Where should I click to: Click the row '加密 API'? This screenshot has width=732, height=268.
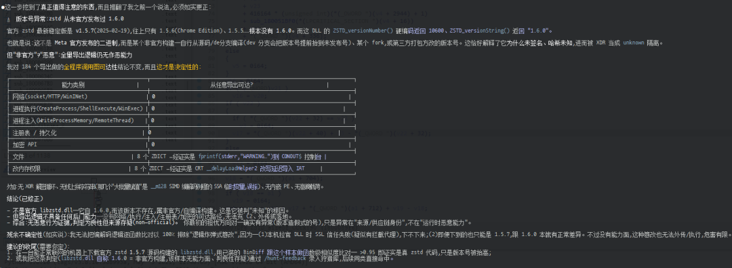[x=182, y=145]
